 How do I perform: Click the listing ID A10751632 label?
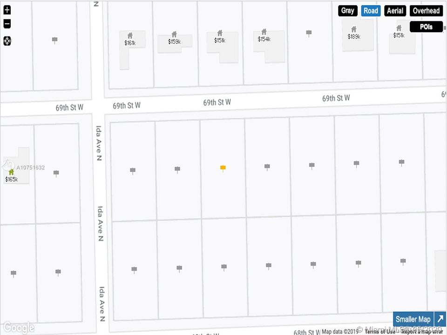point(31,167)
